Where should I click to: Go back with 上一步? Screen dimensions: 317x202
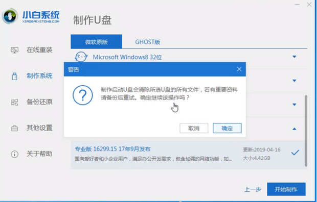253,189
